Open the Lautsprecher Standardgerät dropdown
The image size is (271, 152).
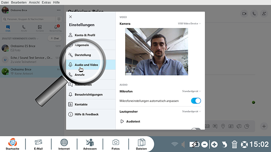pyautogui.click(x=191, y=112)
